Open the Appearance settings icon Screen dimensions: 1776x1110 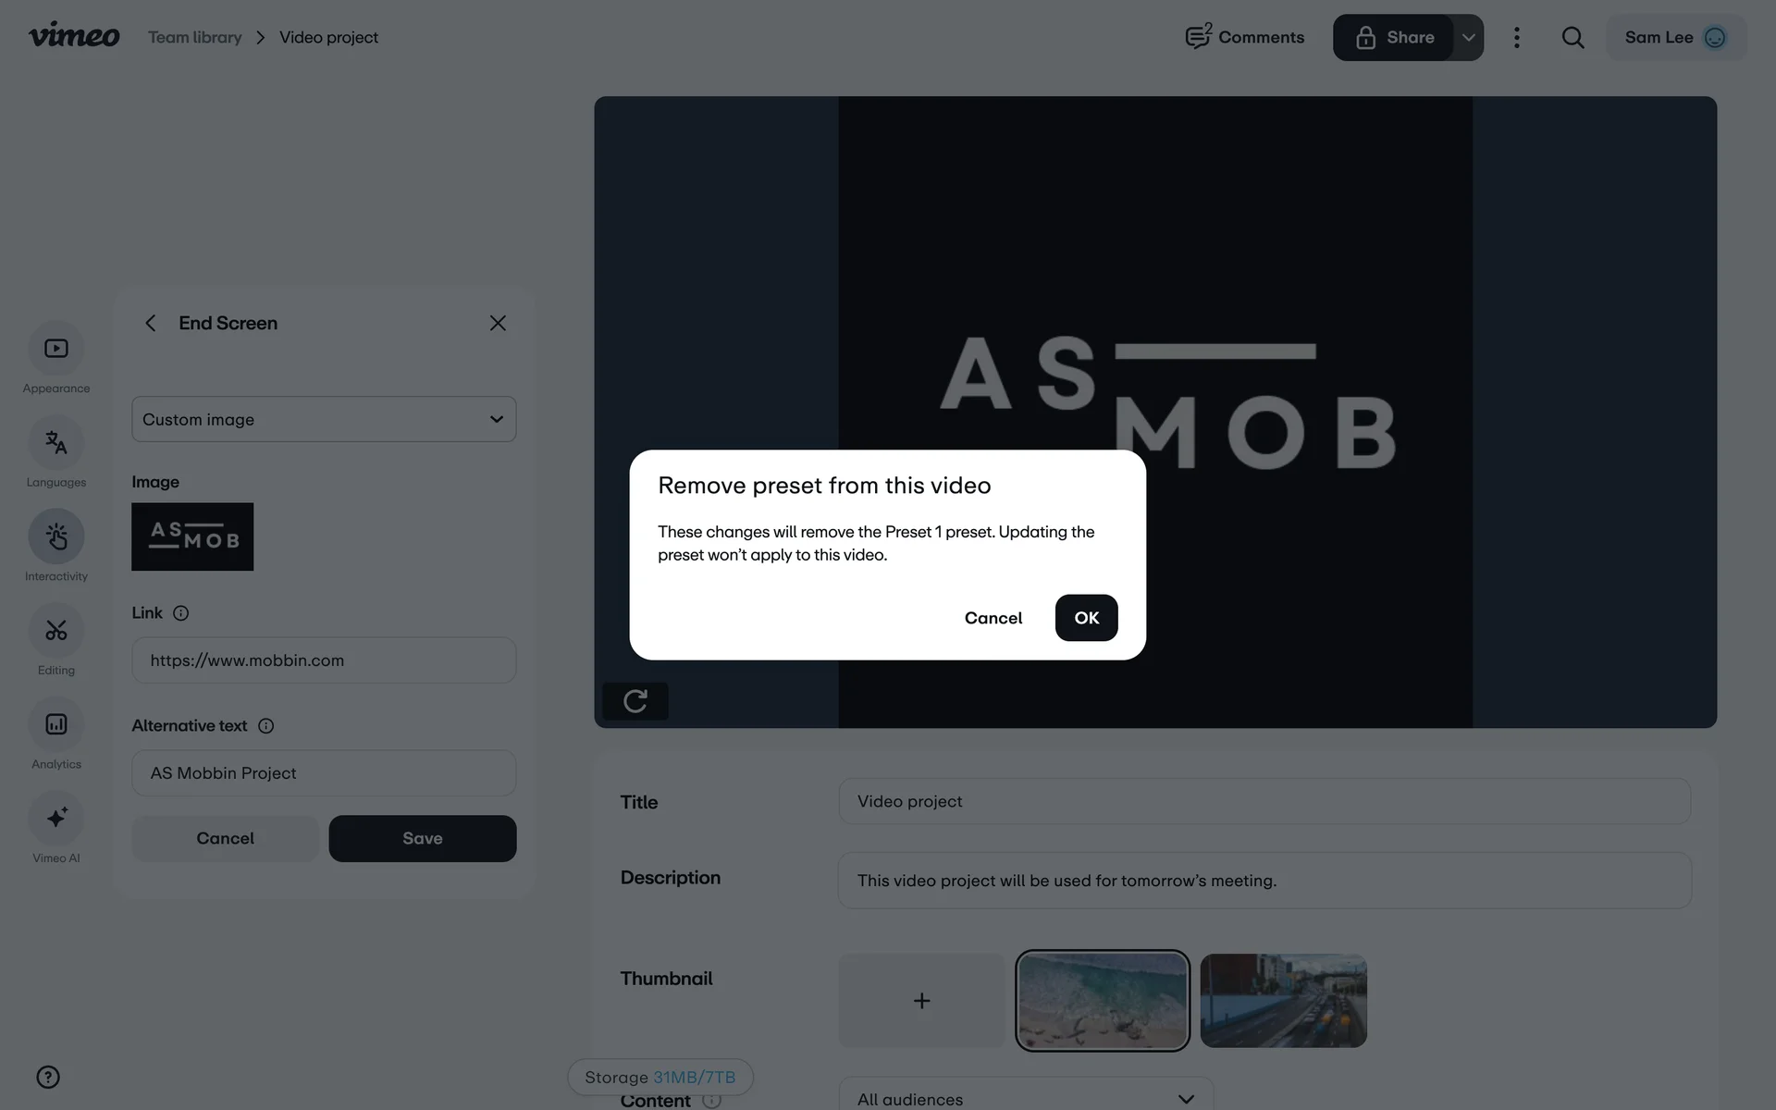56,349
